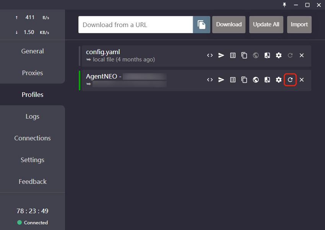325x230 pixels.
Task: Switch to the Proxies tab
Action: (32, 73)
